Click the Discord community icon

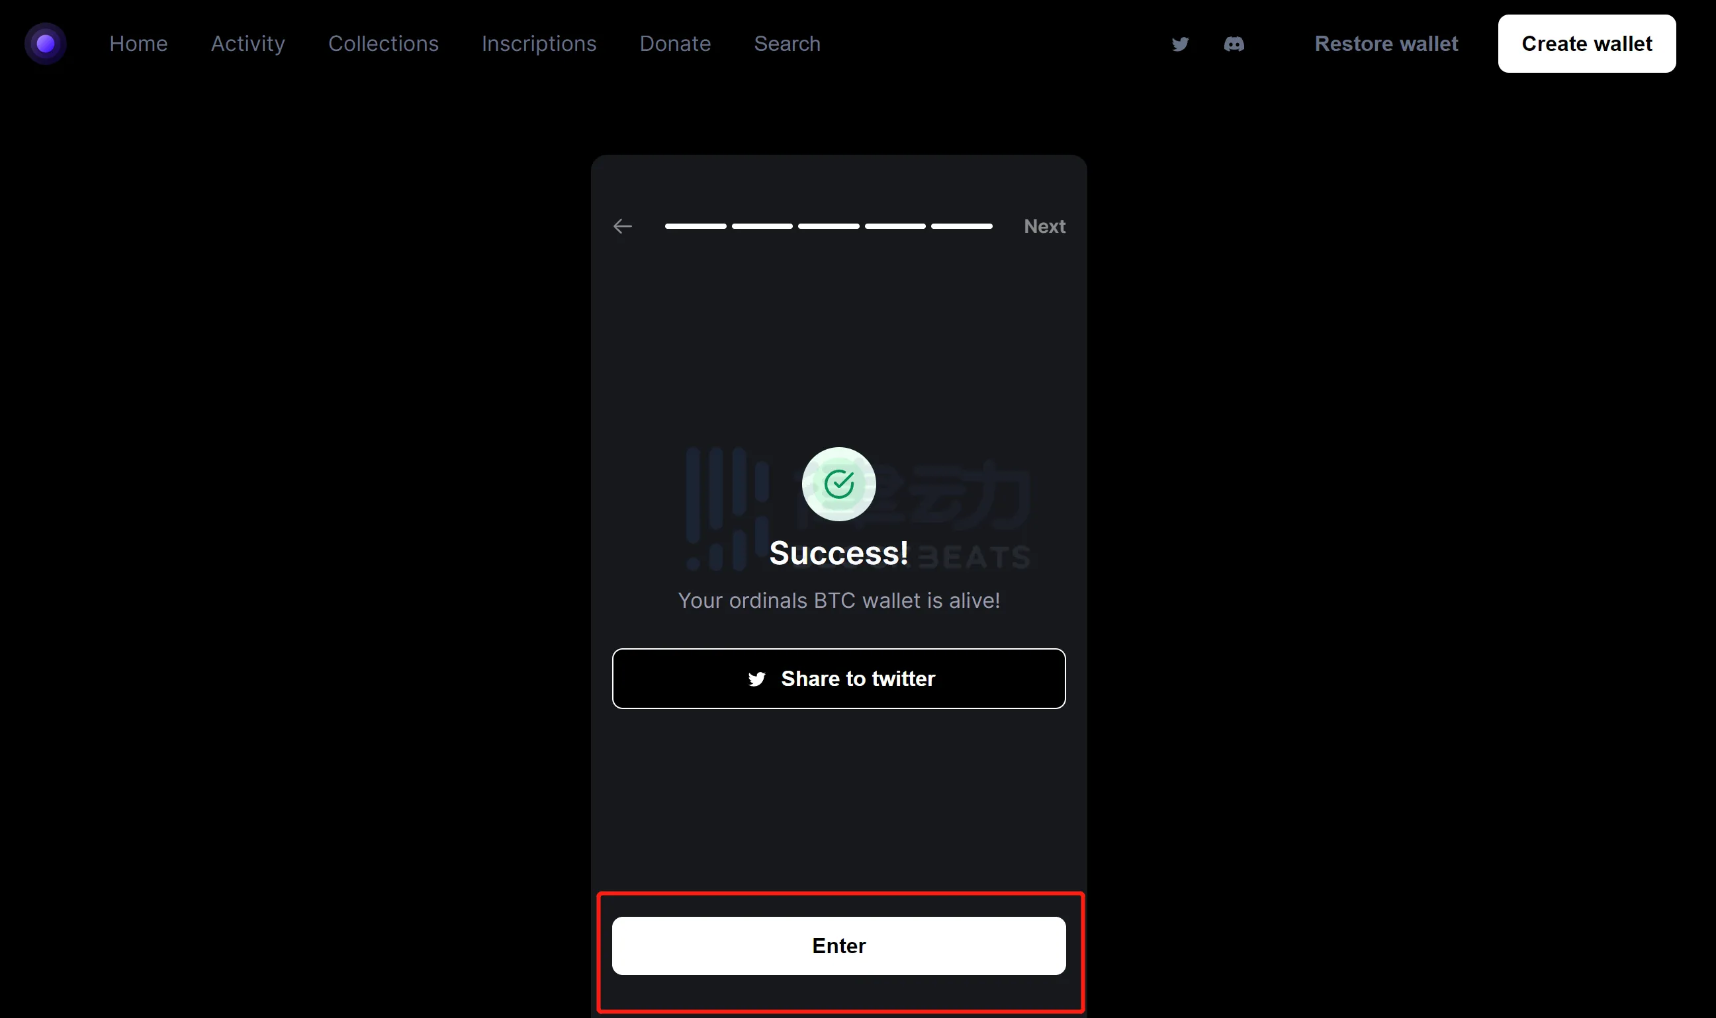click(1234, 44)
